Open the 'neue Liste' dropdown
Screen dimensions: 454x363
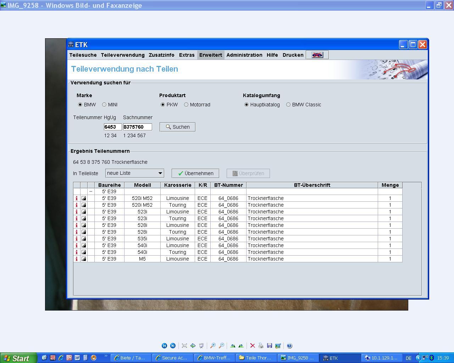(160, 173)
